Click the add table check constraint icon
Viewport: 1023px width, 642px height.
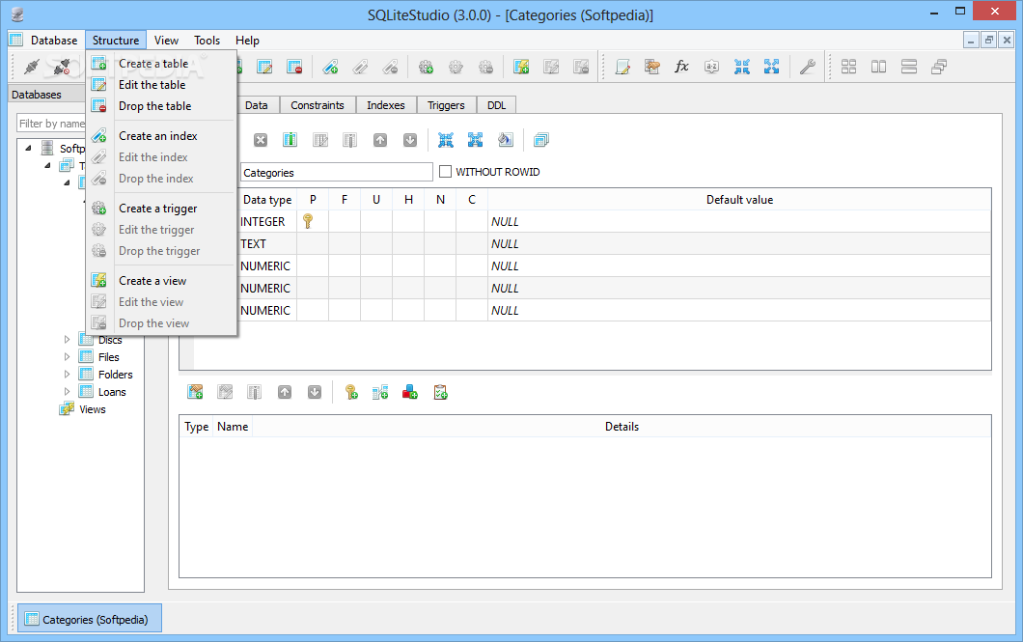click(440, 392)
